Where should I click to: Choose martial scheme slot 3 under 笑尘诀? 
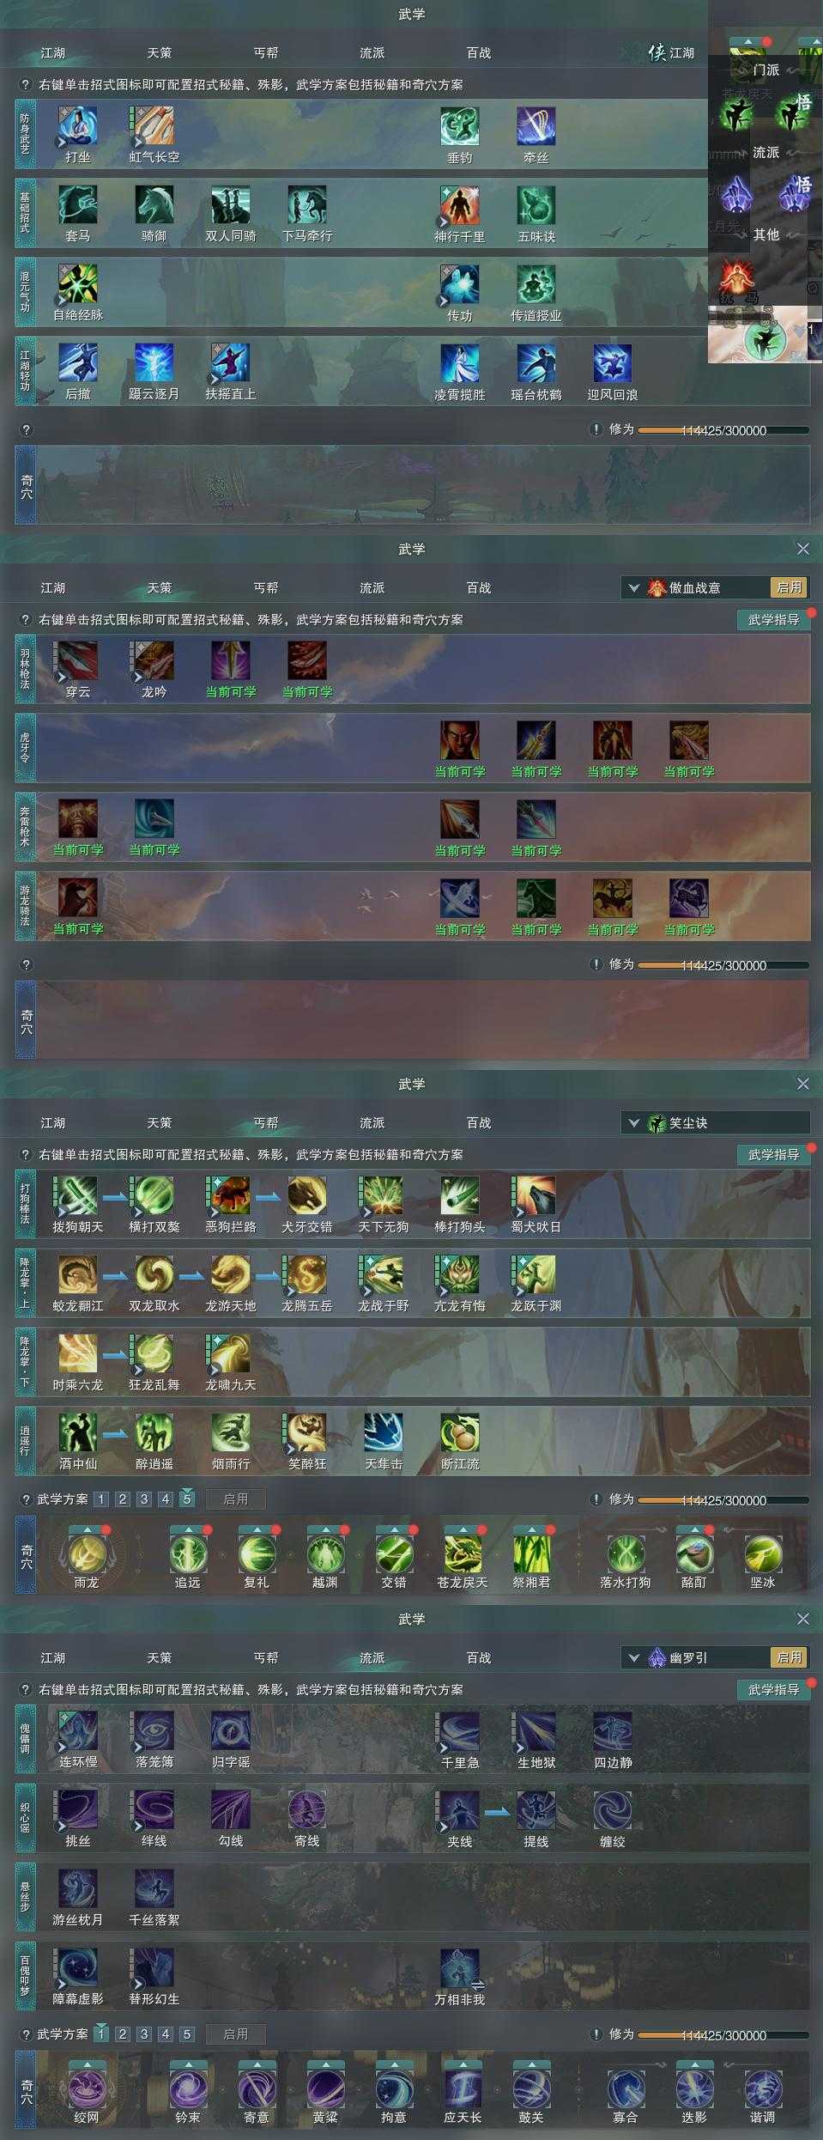(x=144, y=1499)
